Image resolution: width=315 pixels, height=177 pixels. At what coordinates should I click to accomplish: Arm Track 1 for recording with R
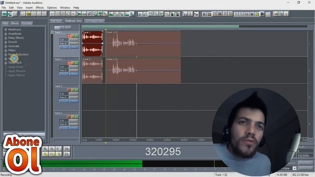69,36
